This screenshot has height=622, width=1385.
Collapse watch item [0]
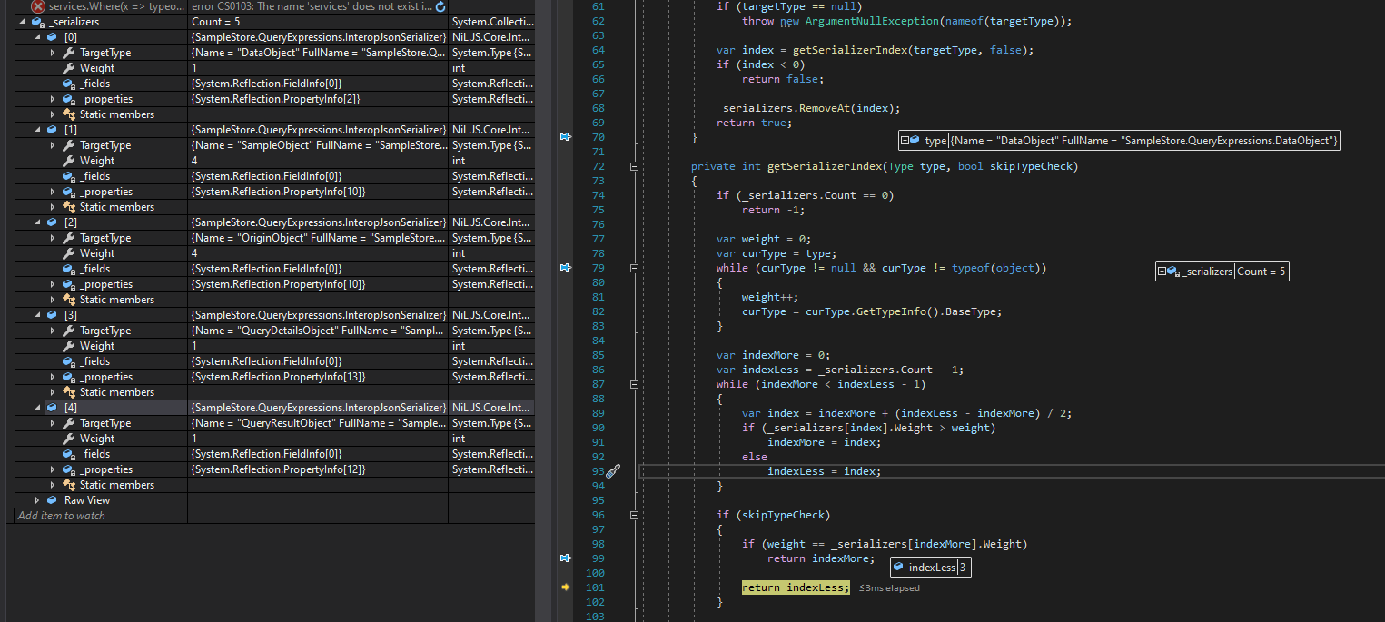click(x=37, y=37)
